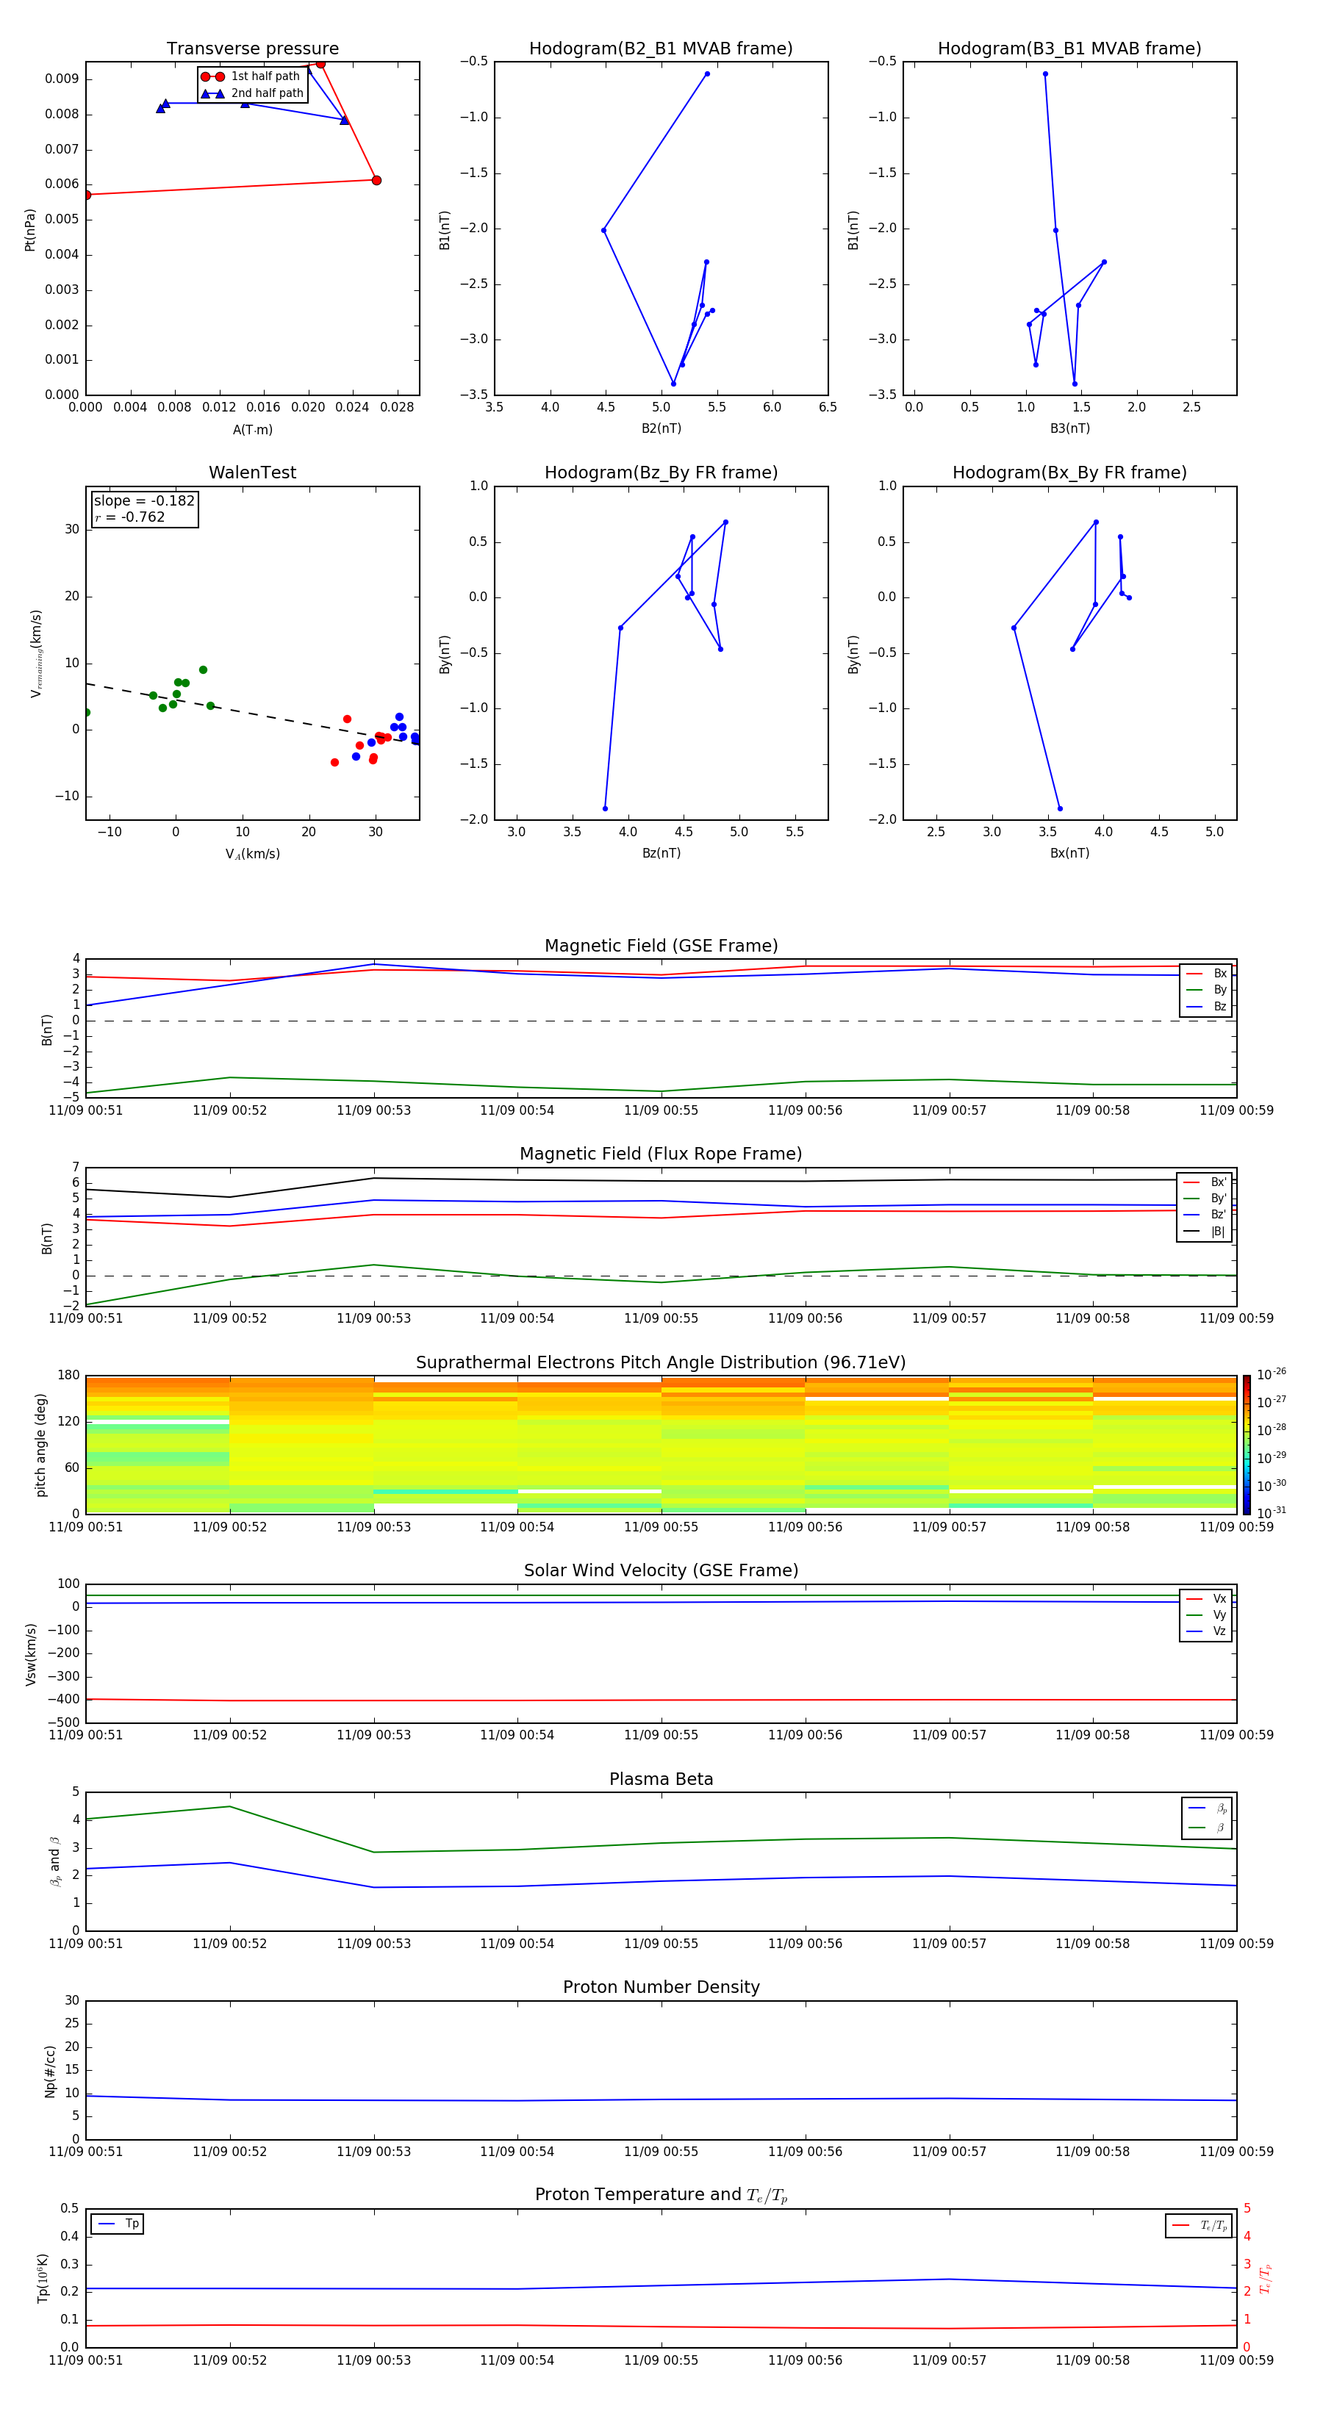Click the 'pitch angle (deg)' y-axis label
Screen dimensions: 1323x2425
pyautogui.click(x=40, y=1444)
